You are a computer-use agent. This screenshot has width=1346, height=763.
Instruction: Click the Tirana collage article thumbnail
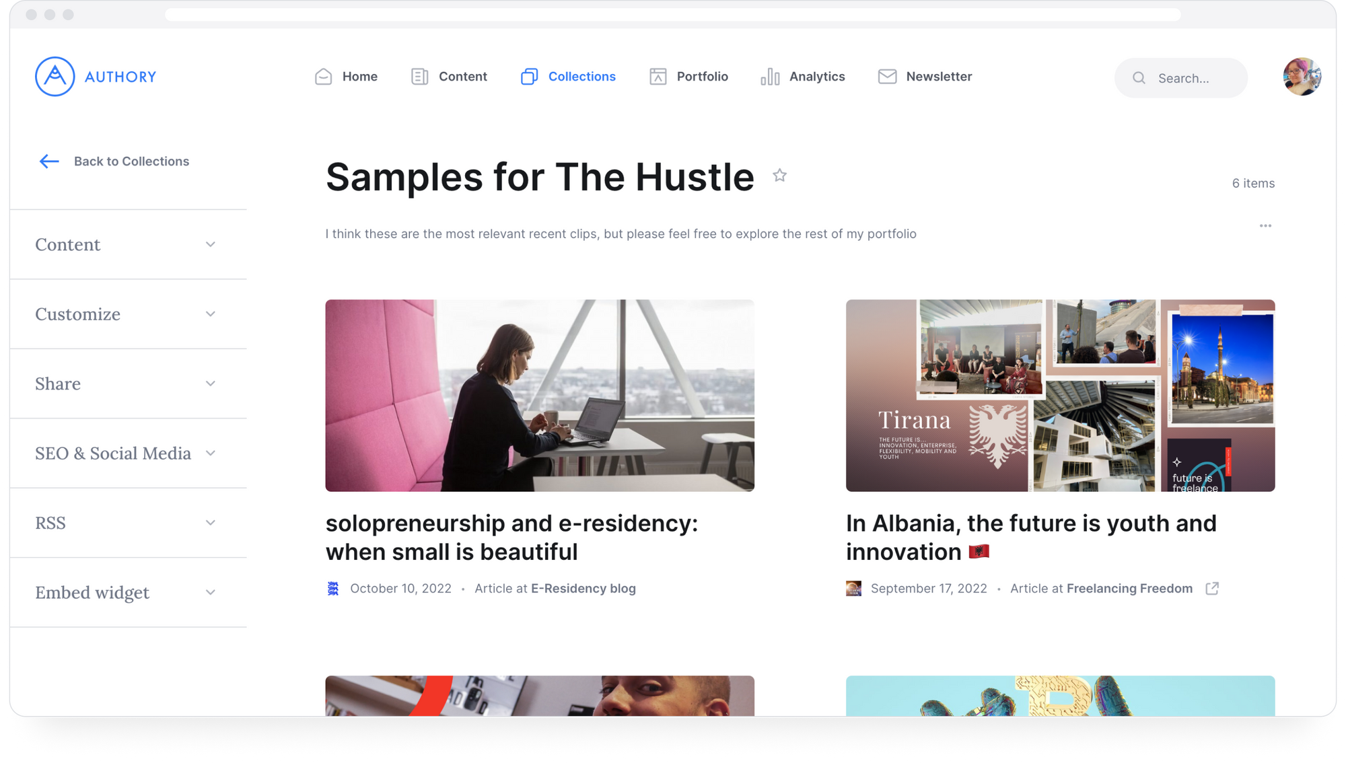[x=1060, y=396]
